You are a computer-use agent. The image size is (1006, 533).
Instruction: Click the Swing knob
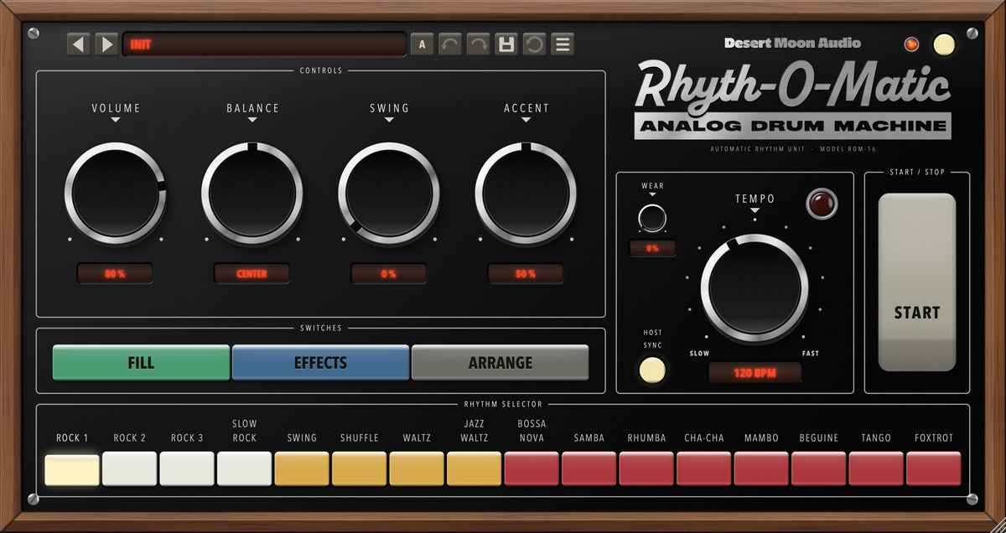tap(389, 194)
